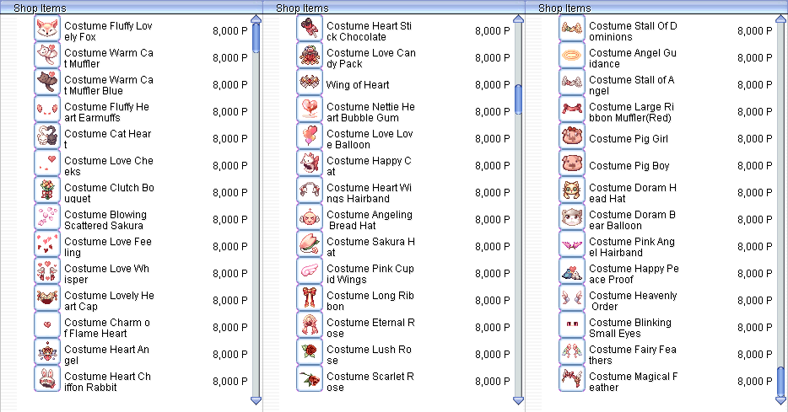
Task: Select the "Costume Stall of Angel" item name
Action: coord(631,85)
